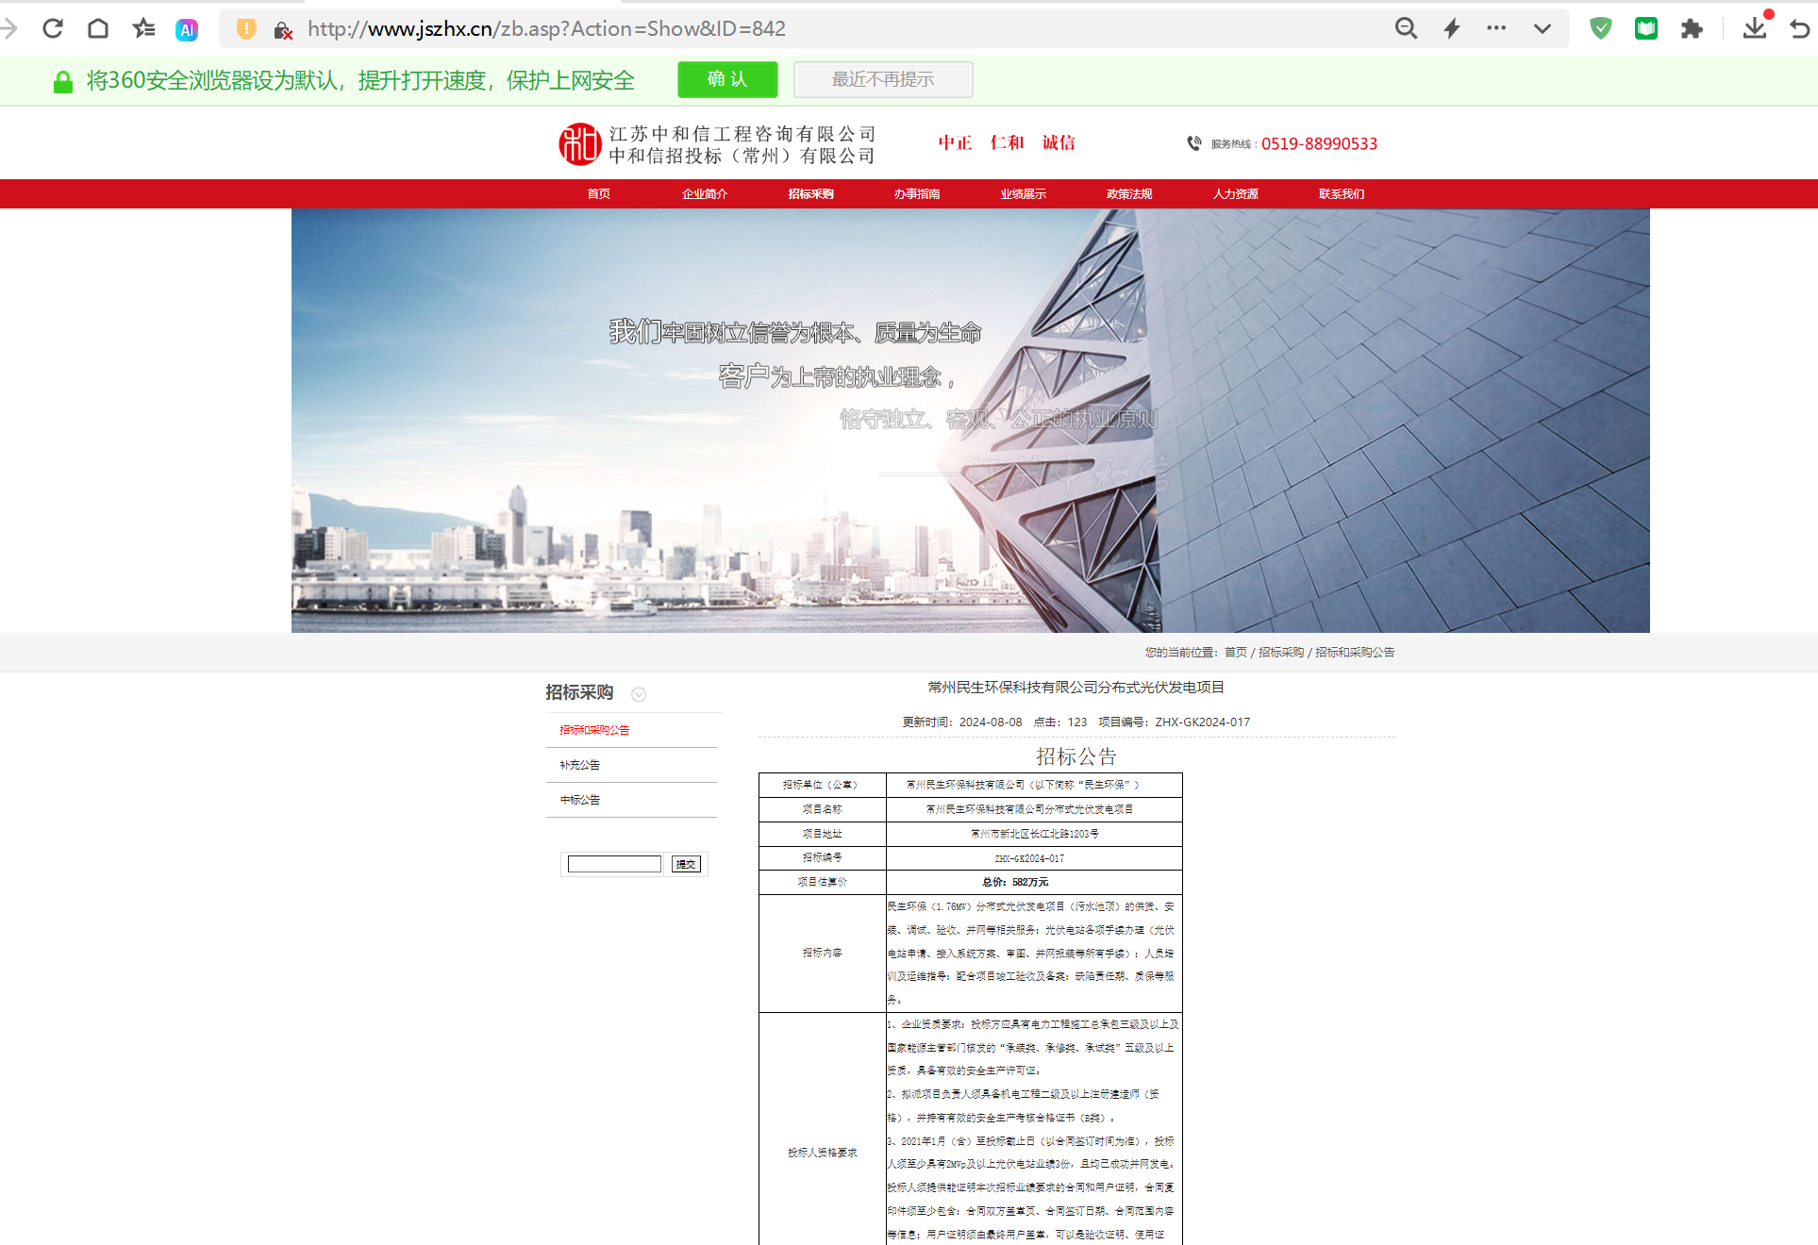Open the 人力资源 navigation item

tap(1236, 193)
